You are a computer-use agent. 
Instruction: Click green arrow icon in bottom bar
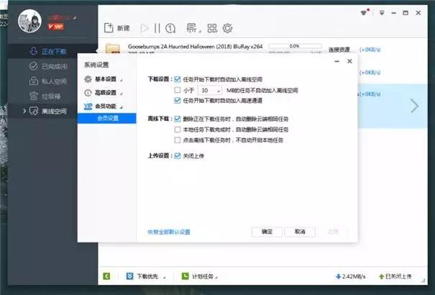coord(106,276)
